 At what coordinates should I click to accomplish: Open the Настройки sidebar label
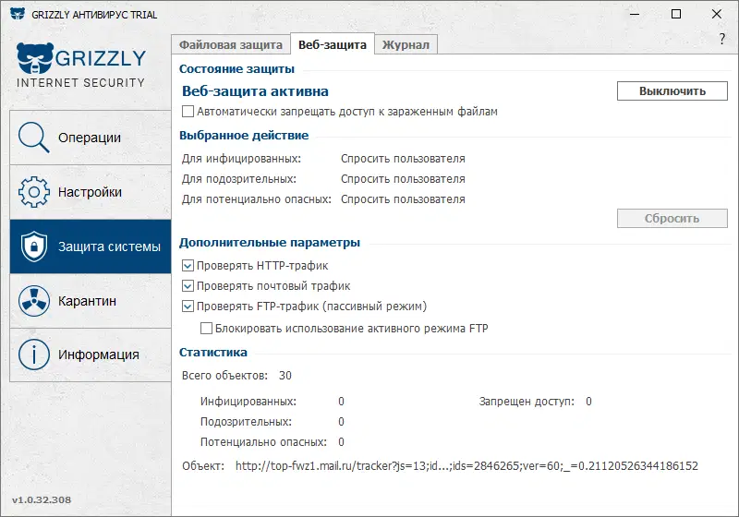[90, 192]
